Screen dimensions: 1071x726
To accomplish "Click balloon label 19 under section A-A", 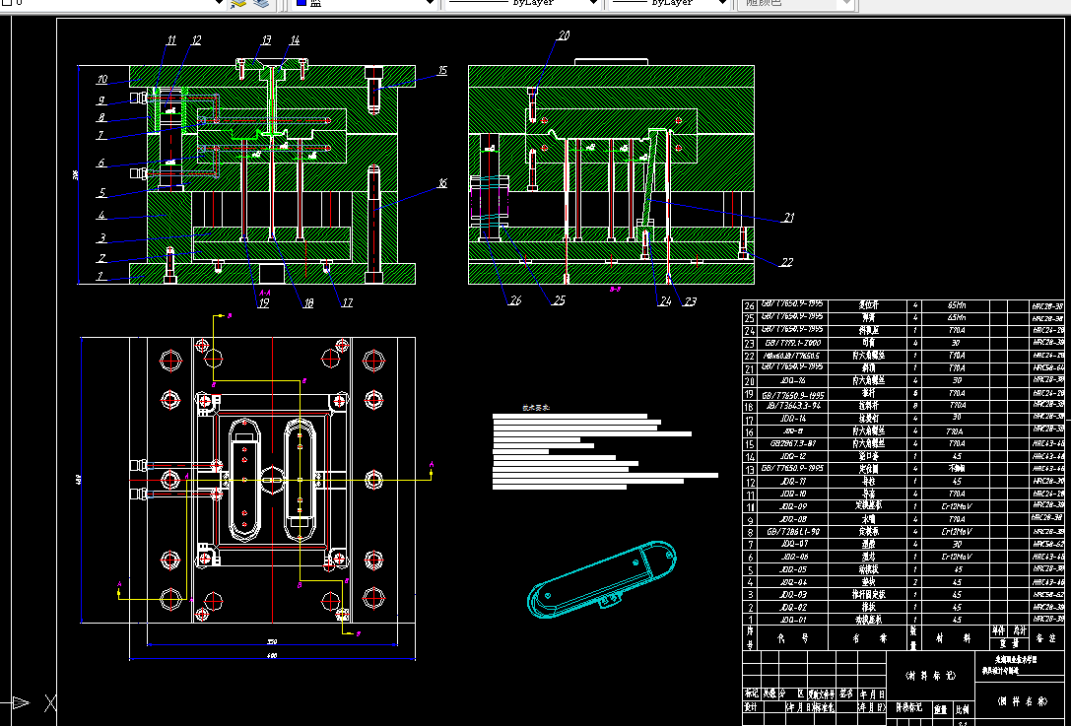I will point(264,303).
